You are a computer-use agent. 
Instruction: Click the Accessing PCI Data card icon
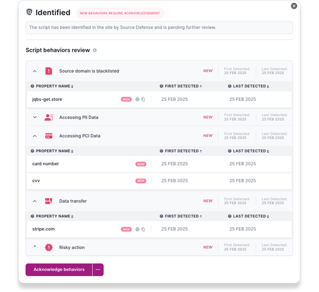(49, 136)
